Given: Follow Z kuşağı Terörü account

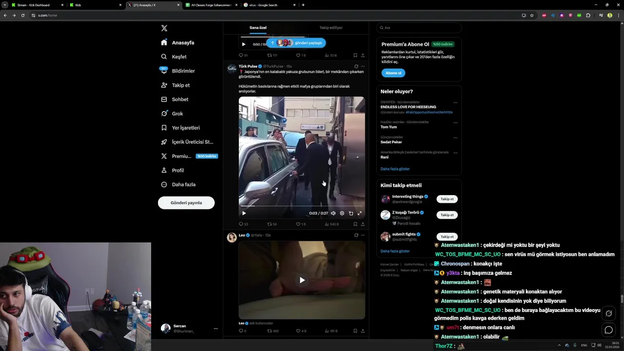Looking at the screenshot, I should [x=447, y=215].
